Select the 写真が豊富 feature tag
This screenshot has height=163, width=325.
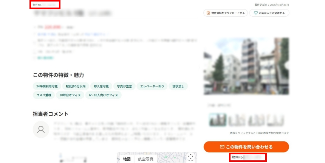[x=124, y=86]
